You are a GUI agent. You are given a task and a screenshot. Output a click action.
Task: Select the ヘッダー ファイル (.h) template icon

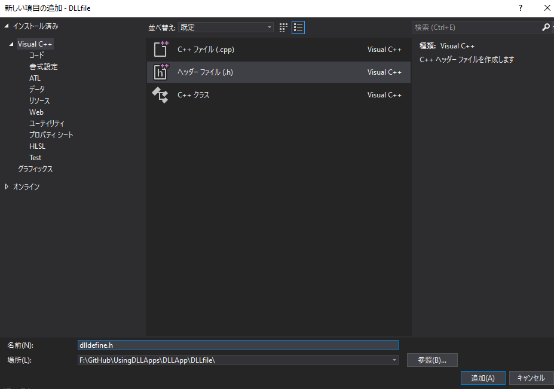coord(161,72)
